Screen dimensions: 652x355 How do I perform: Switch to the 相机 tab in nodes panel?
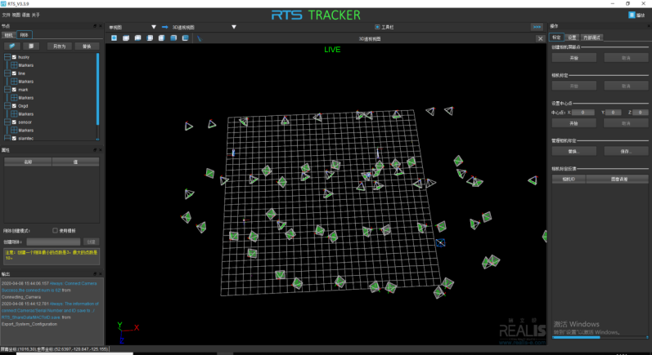8,35
